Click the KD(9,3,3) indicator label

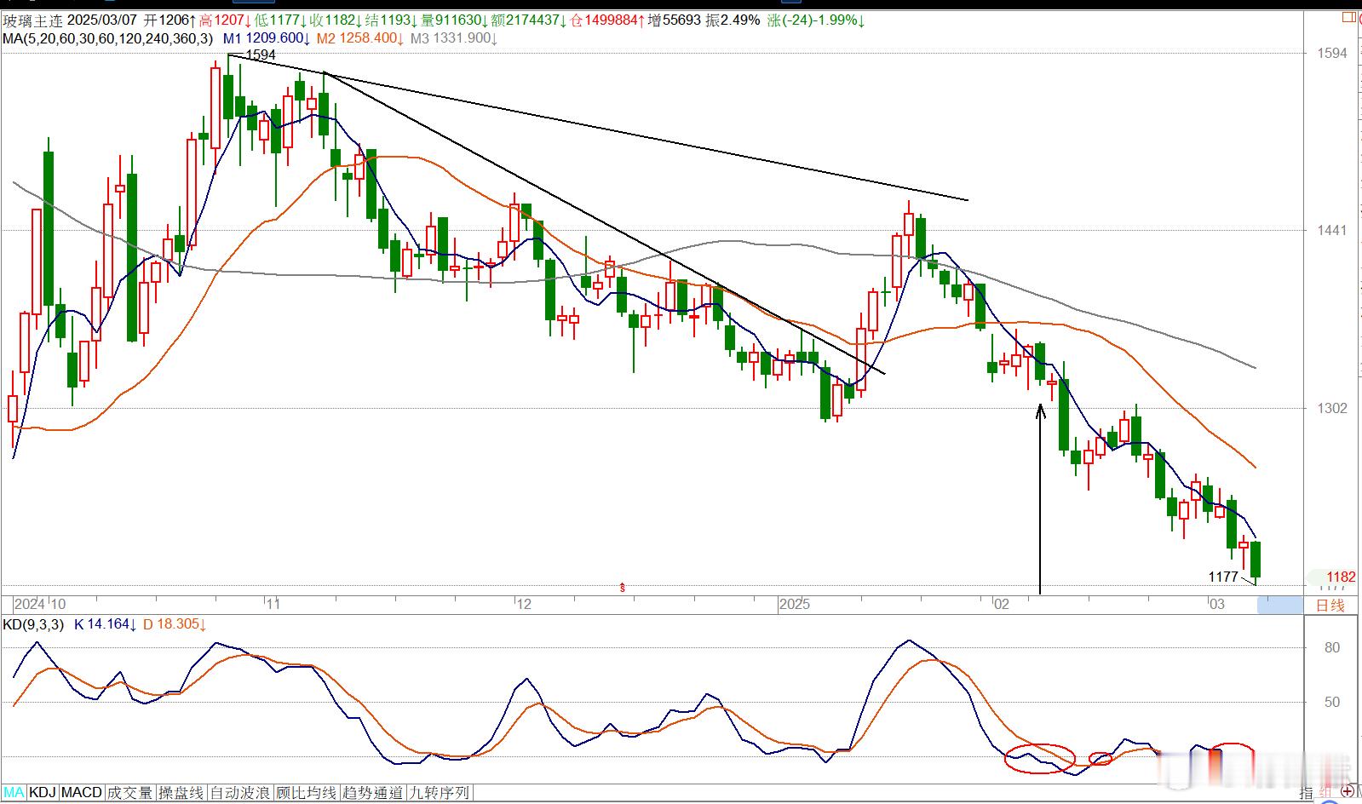(33, 624)
